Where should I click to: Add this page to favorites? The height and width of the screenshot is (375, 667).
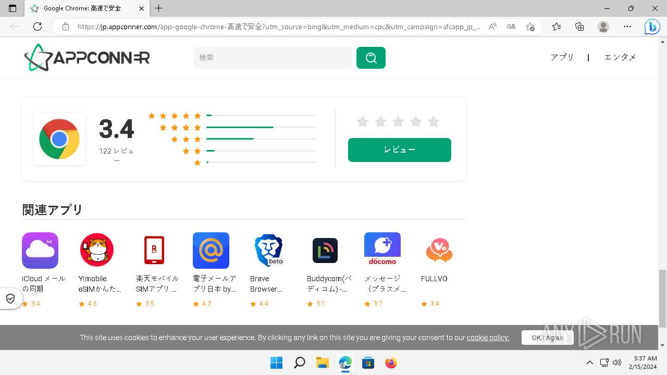(x=530, y=27)
